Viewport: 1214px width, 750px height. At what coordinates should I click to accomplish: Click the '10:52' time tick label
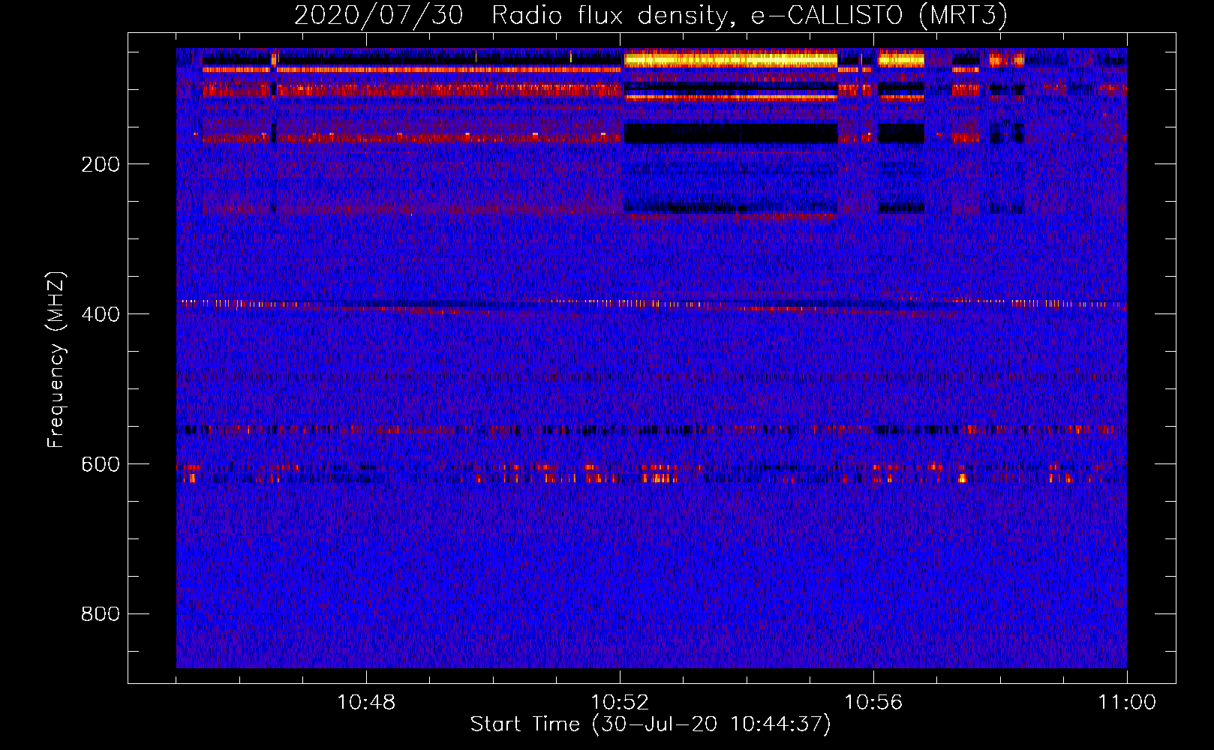click(x=620, y=703)
